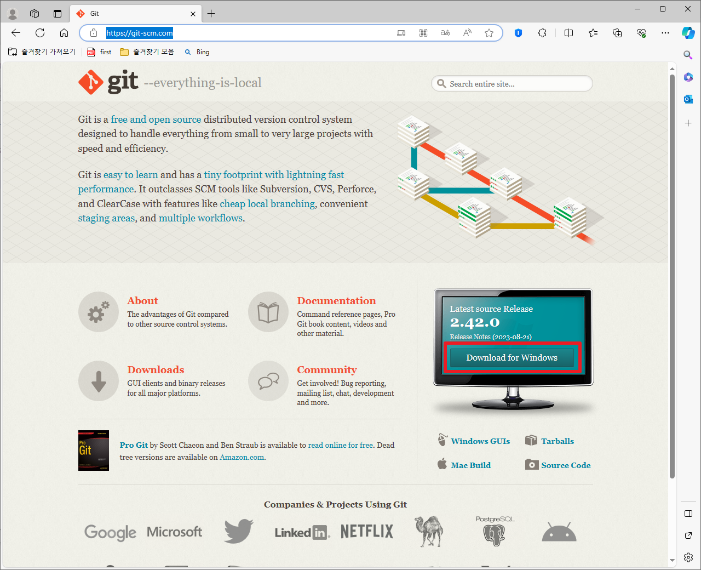This screenshot has width=701, height=570.
Task: Open 'read online for free' link
Action: pyautogui.click(x=341, y=445)
